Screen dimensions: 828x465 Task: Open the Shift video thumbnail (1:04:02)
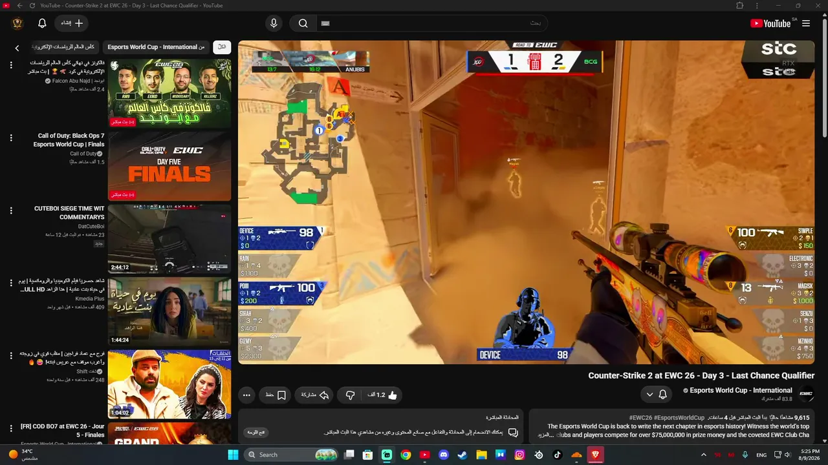click(169, 385)
